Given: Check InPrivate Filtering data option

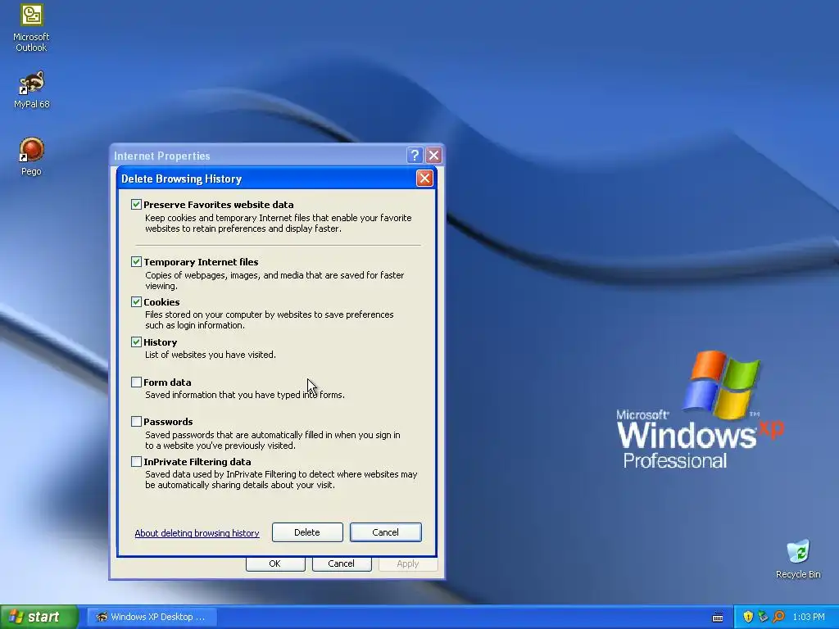Looking at the screenshot, I should [x=137, y=462].
